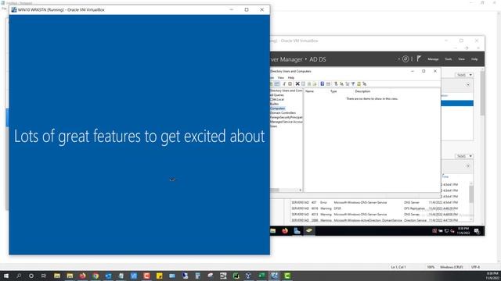
Task: Open Firefox on the server VM taskbar
Action: click(x=285, y=231)
